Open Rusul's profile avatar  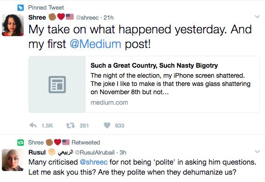(x=13, y=160)
